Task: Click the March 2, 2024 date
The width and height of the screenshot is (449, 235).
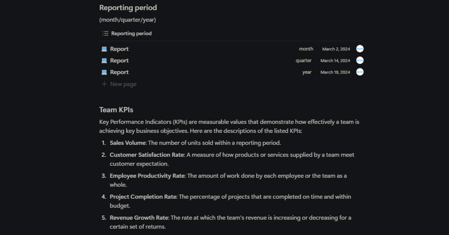Action: coord(336,49)
